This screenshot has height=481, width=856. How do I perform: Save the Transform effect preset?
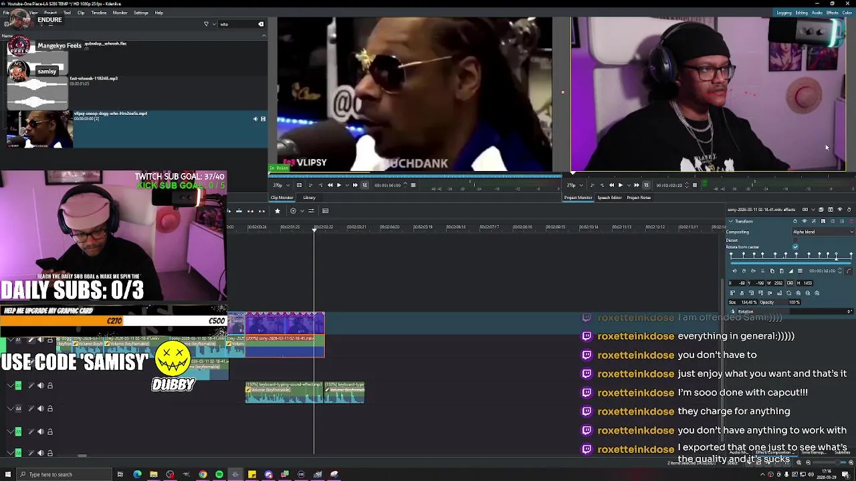[x=823, y=221]
